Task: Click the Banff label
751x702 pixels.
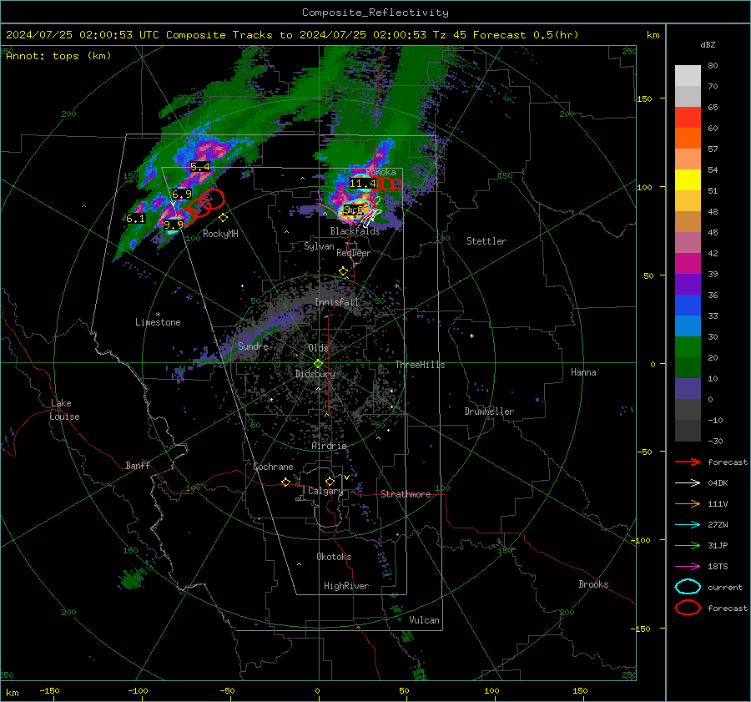Action: (x=138, y=465)
